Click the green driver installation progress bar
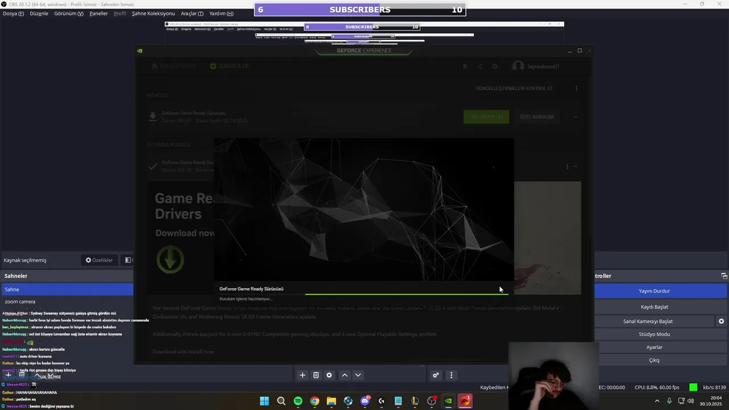The image size is (729, 410). [407, 294]
